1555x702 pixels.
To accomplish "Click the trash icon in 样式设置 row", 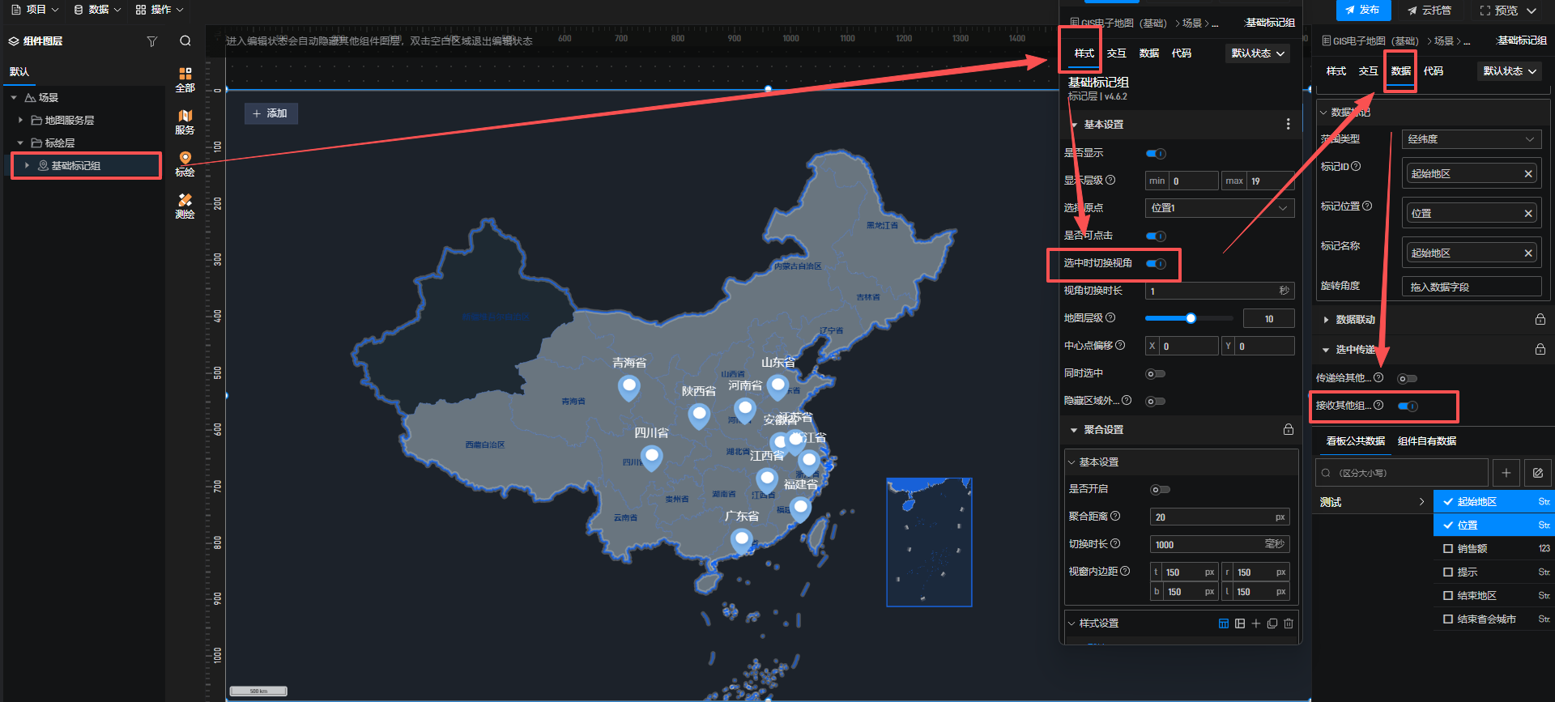I will pyautogui.click(x=1289, y=623).
